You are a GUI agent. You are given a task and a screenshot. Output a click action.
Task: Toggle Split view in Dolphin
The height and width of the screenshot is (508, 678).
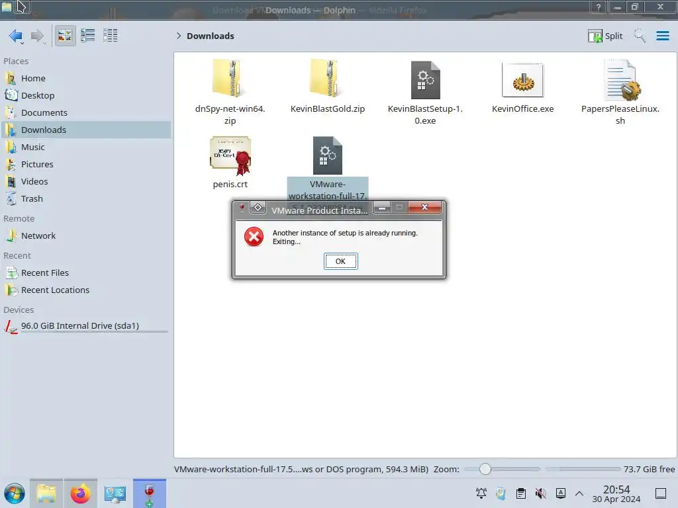[605, 36]
